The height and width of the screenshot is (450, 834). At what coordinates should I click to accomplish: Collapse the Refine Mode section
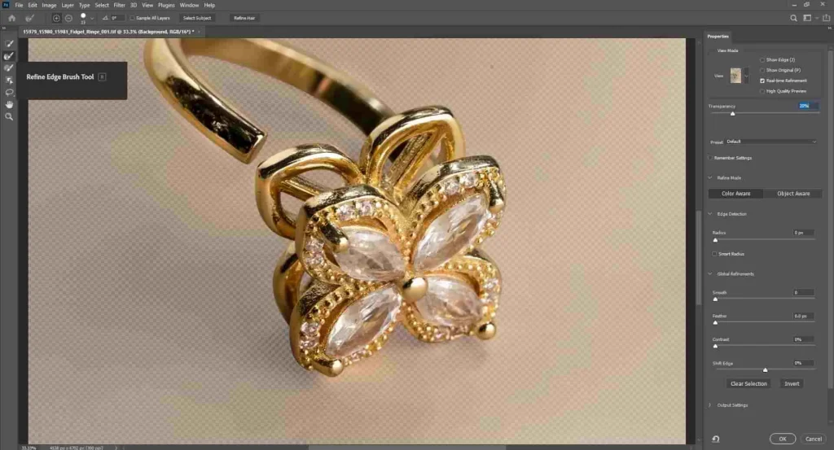710,178
